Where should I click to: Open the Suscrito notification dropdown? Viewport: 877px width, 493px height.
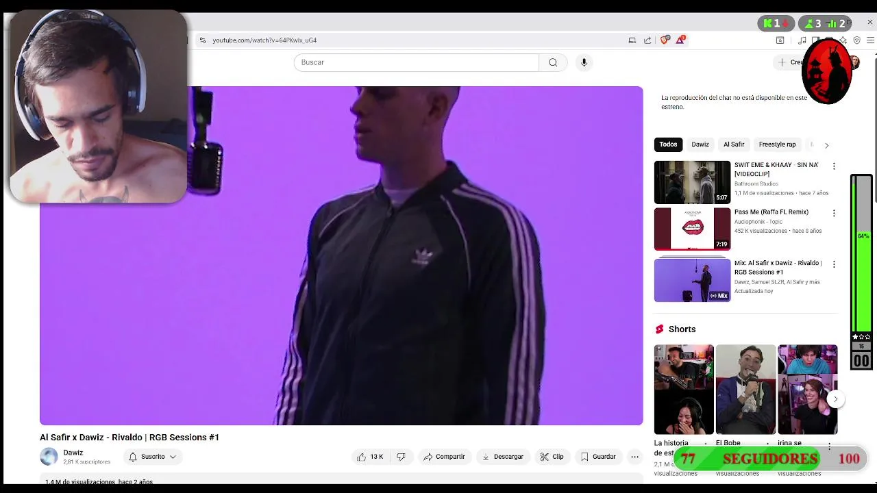pyautogui.click(x=152, y=457)
